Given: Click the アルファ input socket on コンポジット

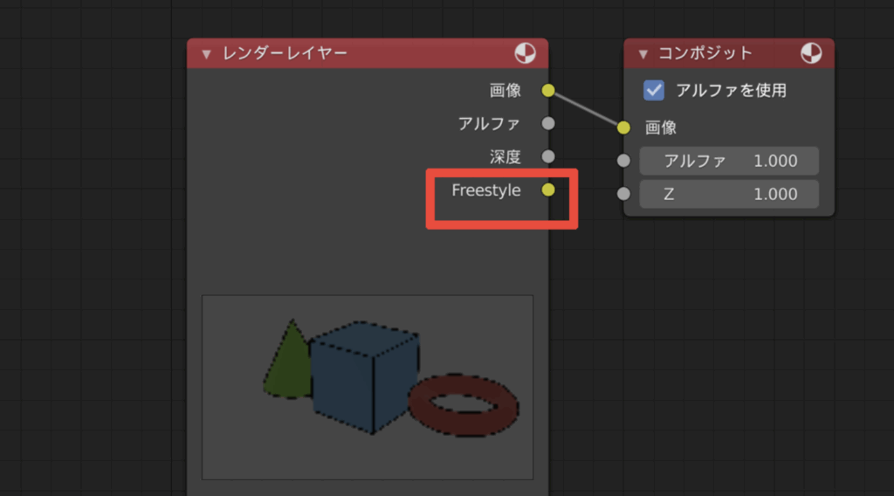Looking at the screenshot, I should [x=623, y=161].
